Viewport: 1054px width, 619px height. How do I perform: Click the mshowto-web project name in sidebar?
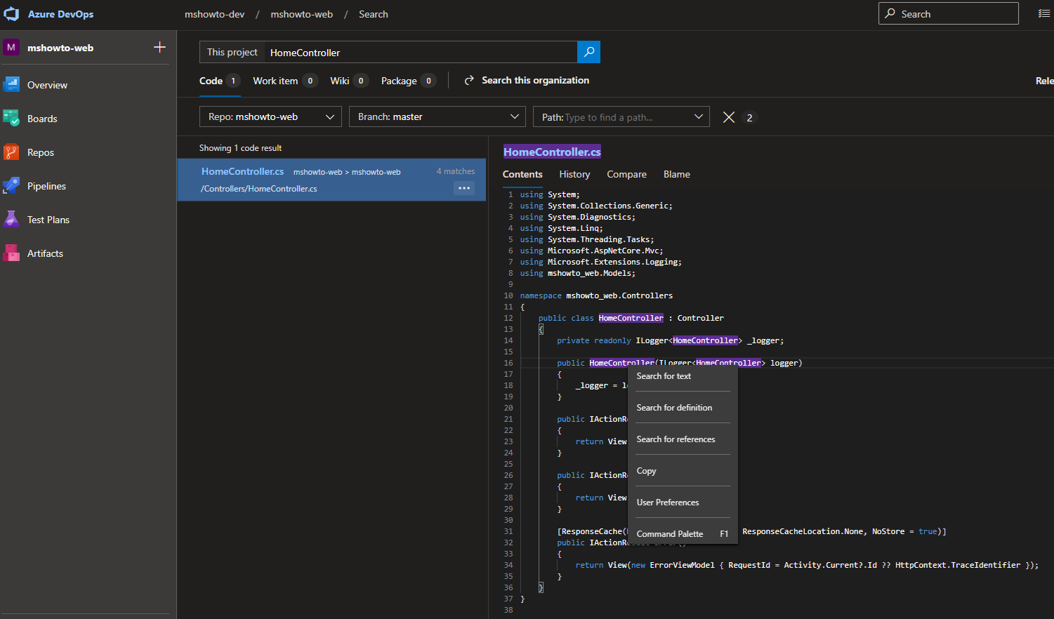[60, 48]
